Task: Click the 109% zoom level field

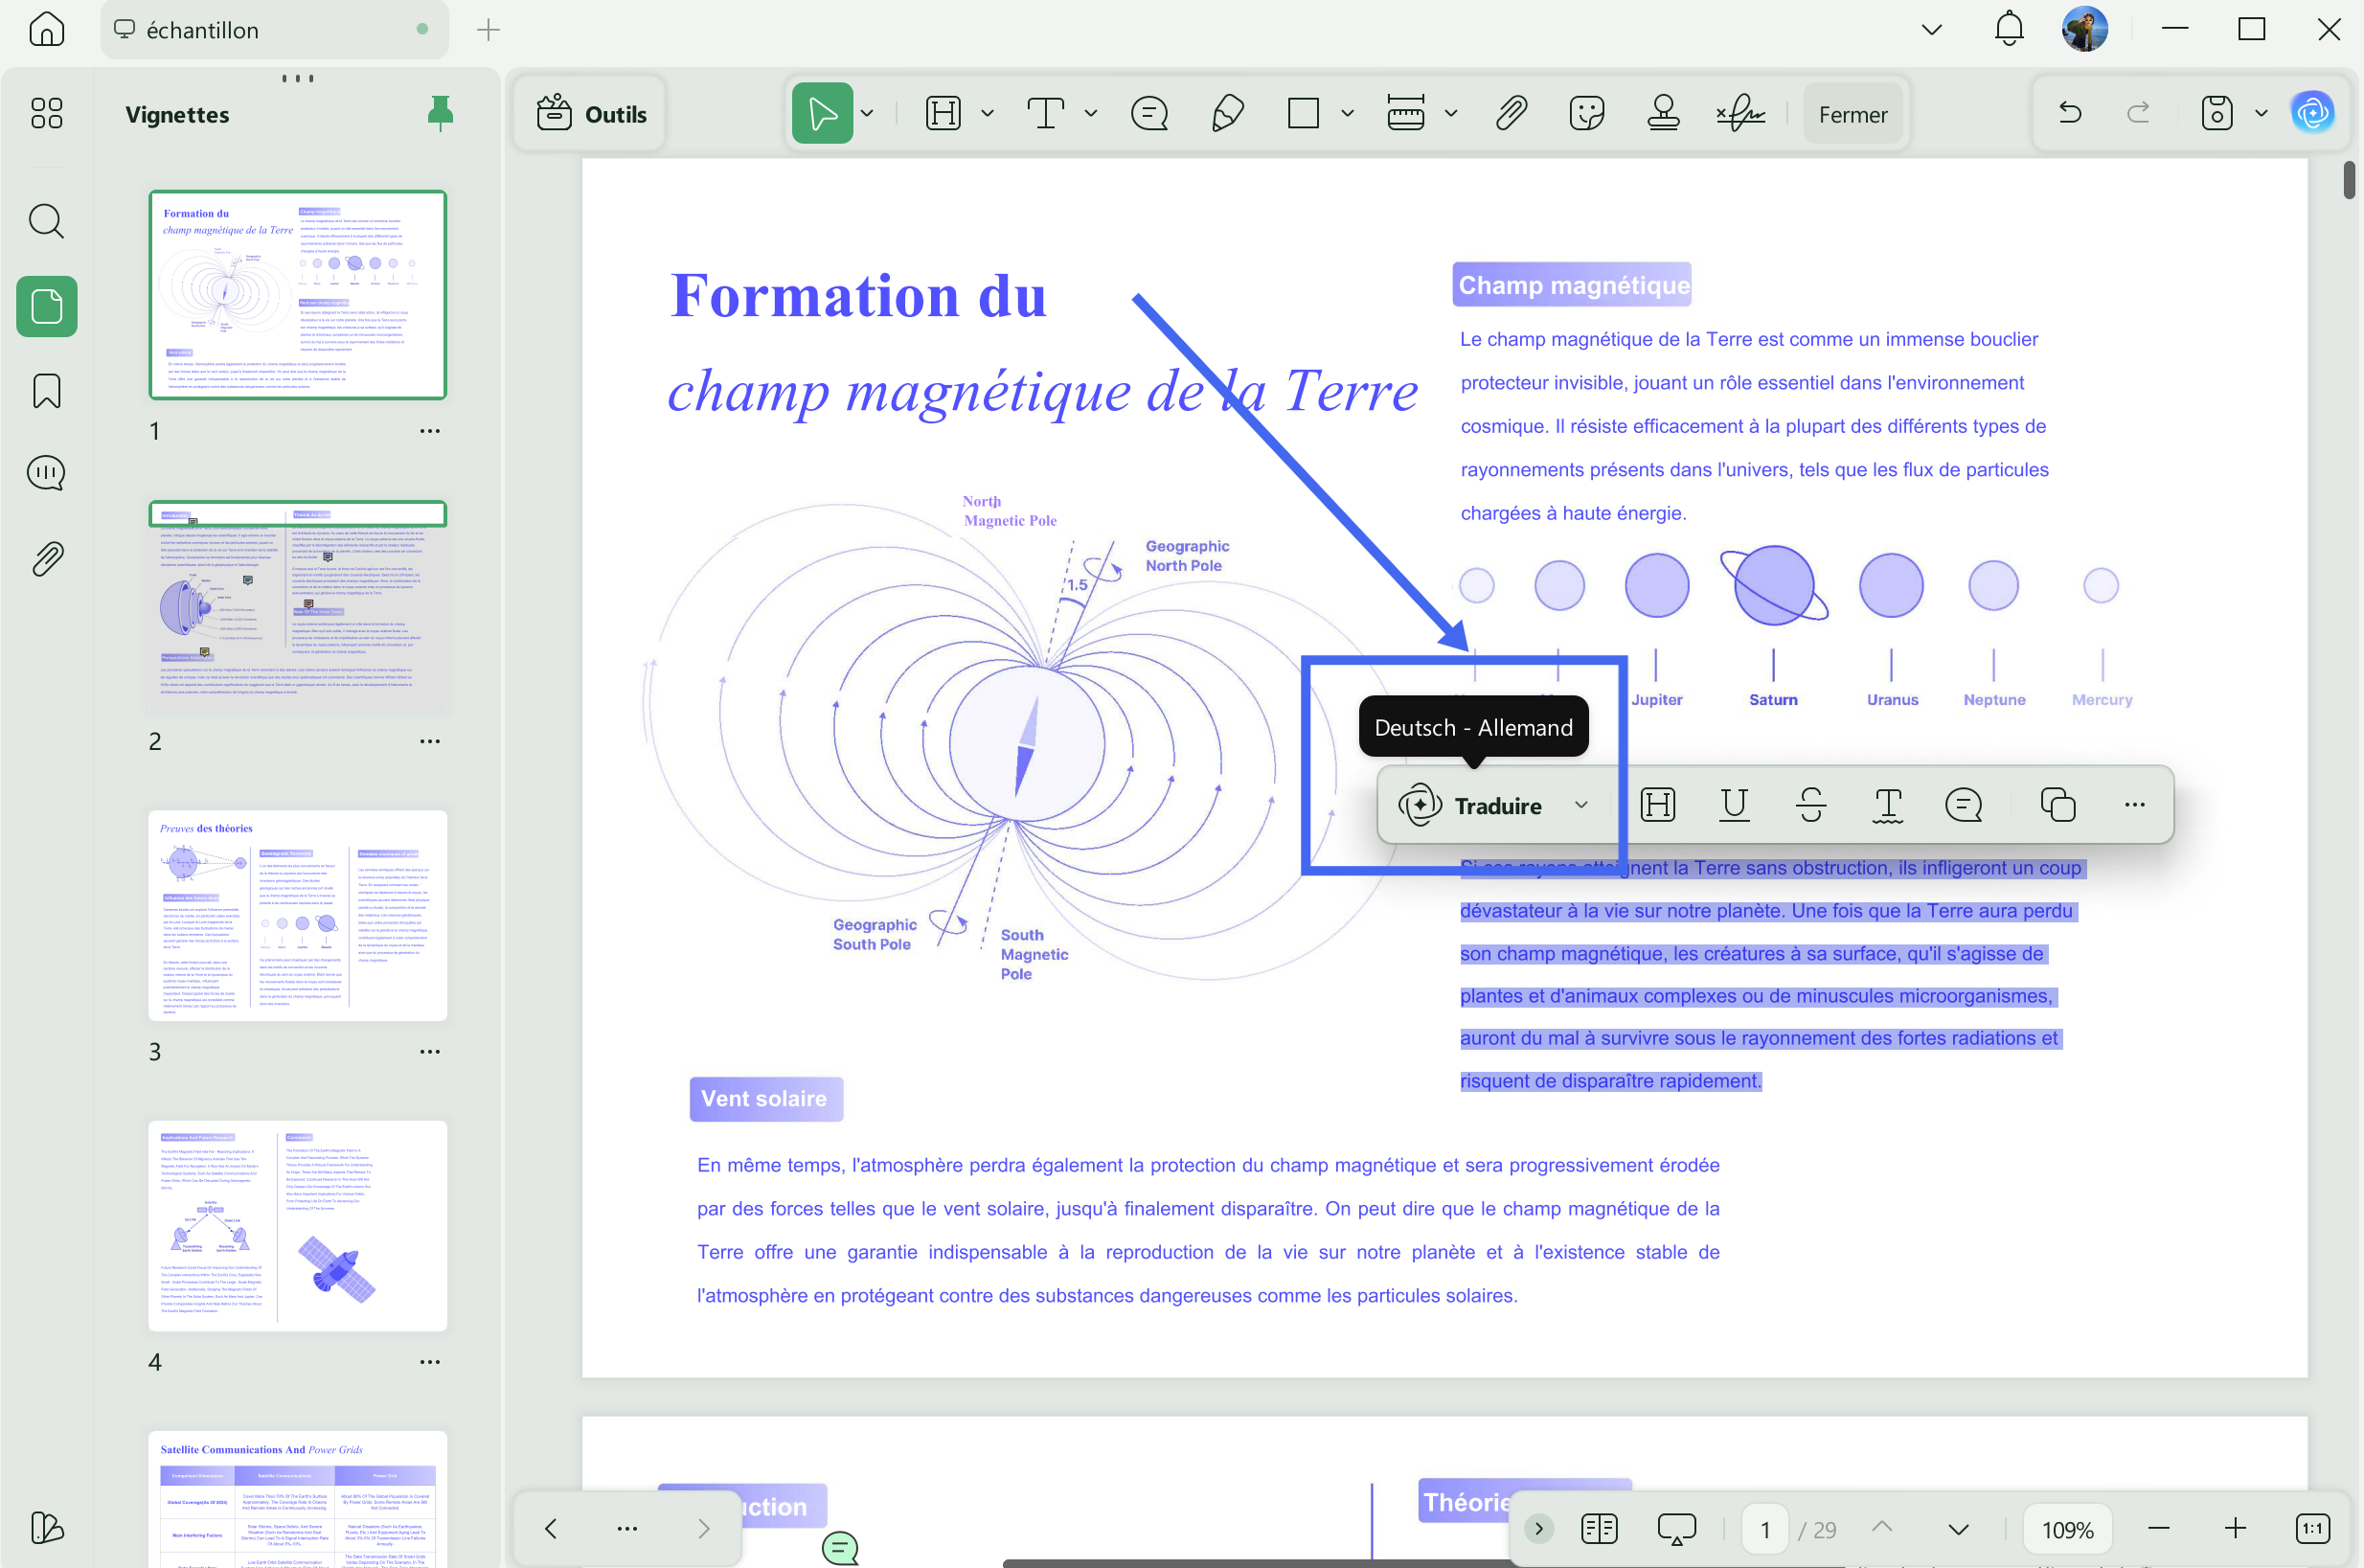Action: (x=2067, y=1529)
